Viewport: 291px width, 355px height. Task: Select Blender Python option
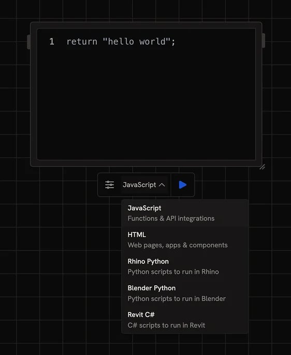point(185,293)
